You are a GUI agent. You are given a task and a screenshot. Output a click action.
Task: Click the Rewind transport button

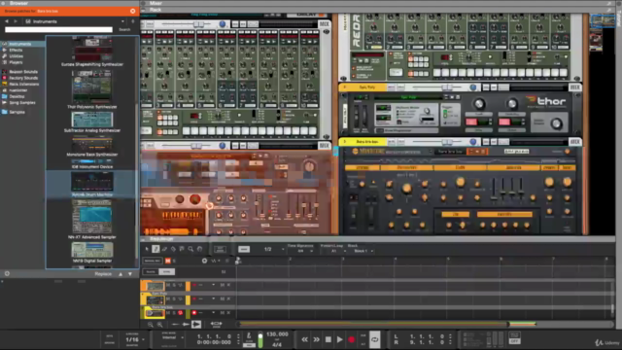coord(304,339)
